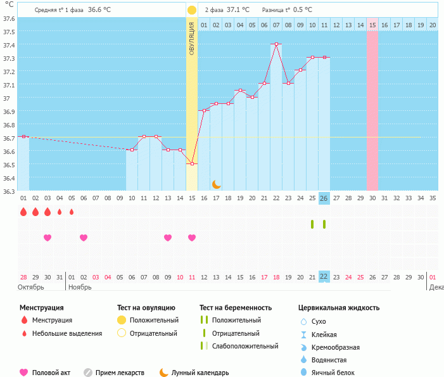Click the 'Половой акт' heart icon in legend
Image resolution: width=444 pixels, height=377 pixels.
[24, 373]
